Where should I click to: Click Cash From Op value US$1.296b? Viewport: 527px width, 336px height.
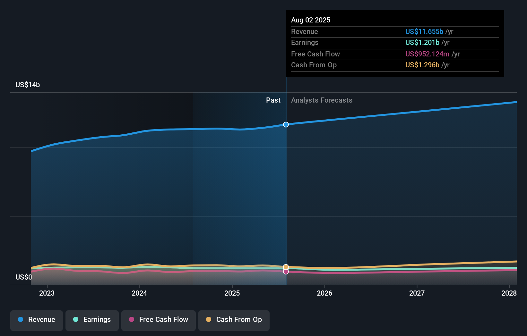point(422,65)
